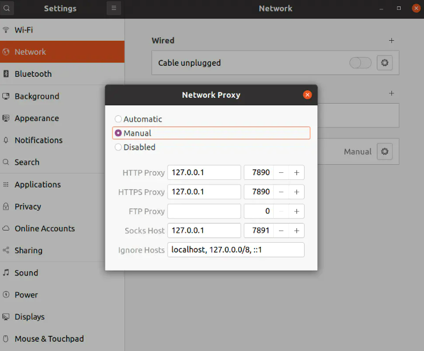Screen dimensions: 424x351
Task: Click the HTTP Proxy port field 7890
Action: [259, 172]
